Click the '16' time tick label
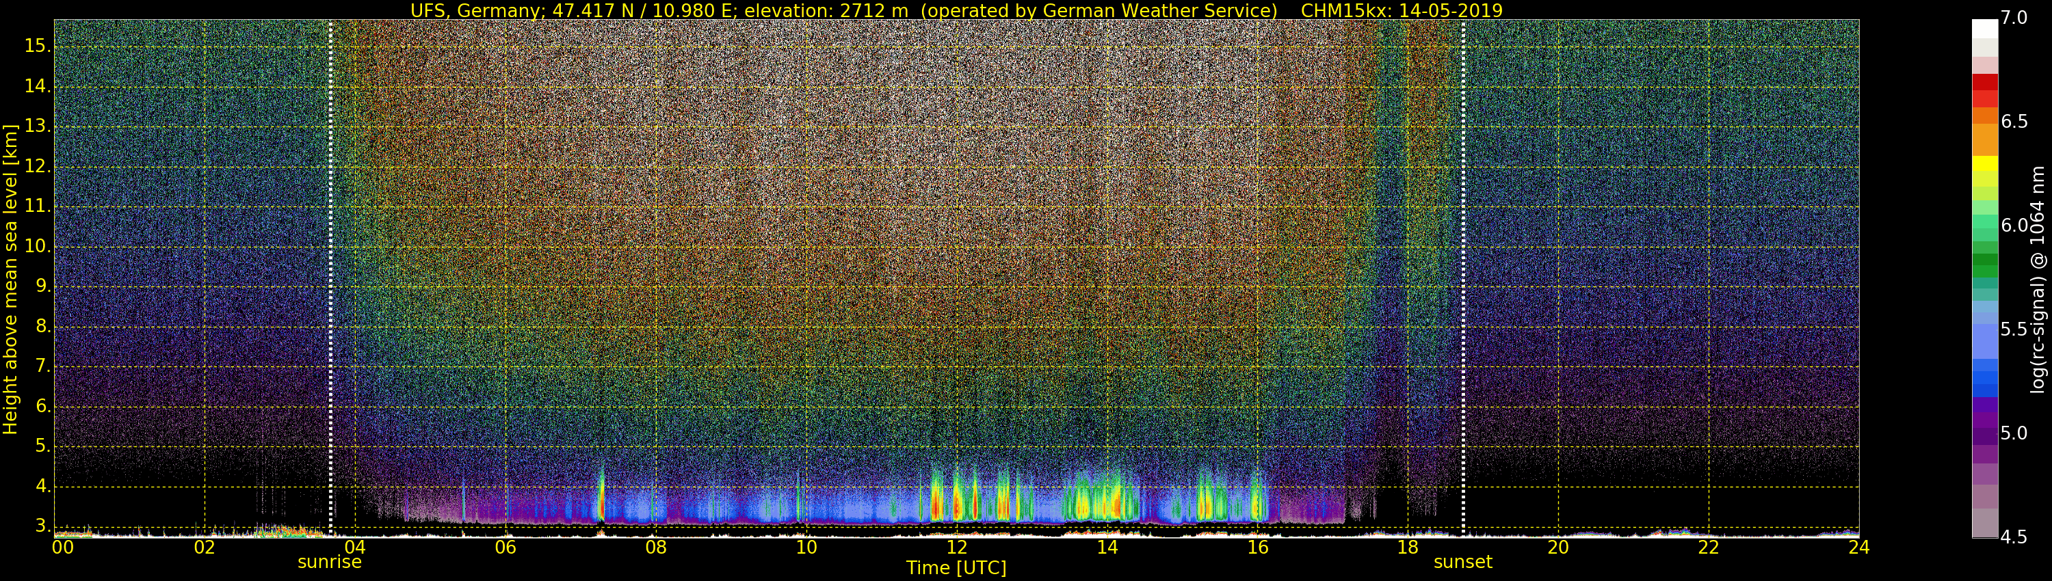 click(x=1257, y=548)
